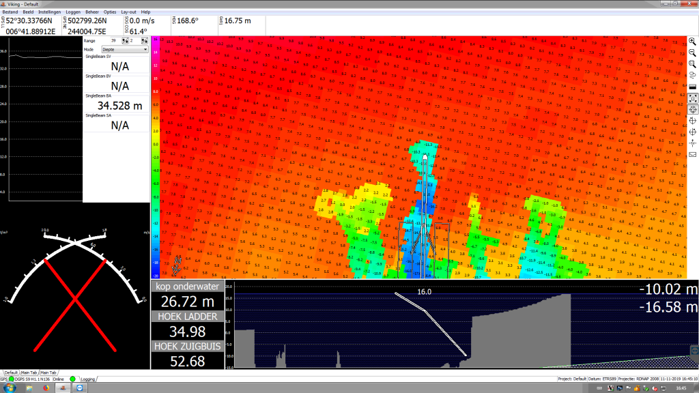Open the Viking app taskbar button

click(63, 388)
